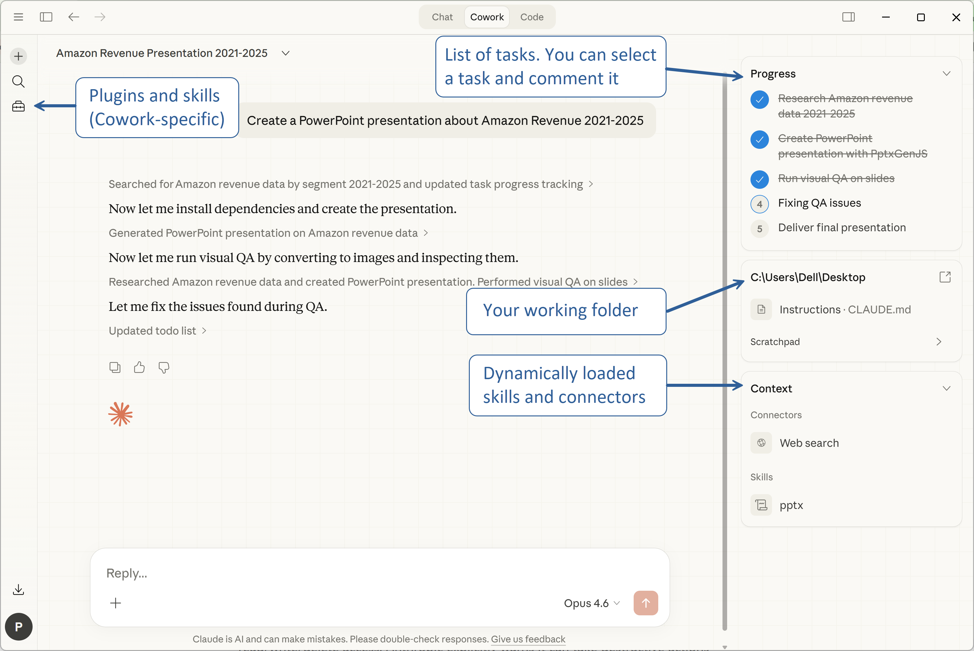Switch to the Code tab
Viewport: 974px width, 651px height.
pyautogui.click(x=532, y=17)
